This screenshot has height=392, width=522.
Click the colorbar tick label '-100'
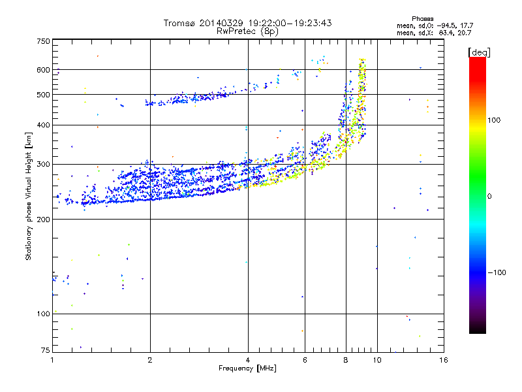(497, 272)
